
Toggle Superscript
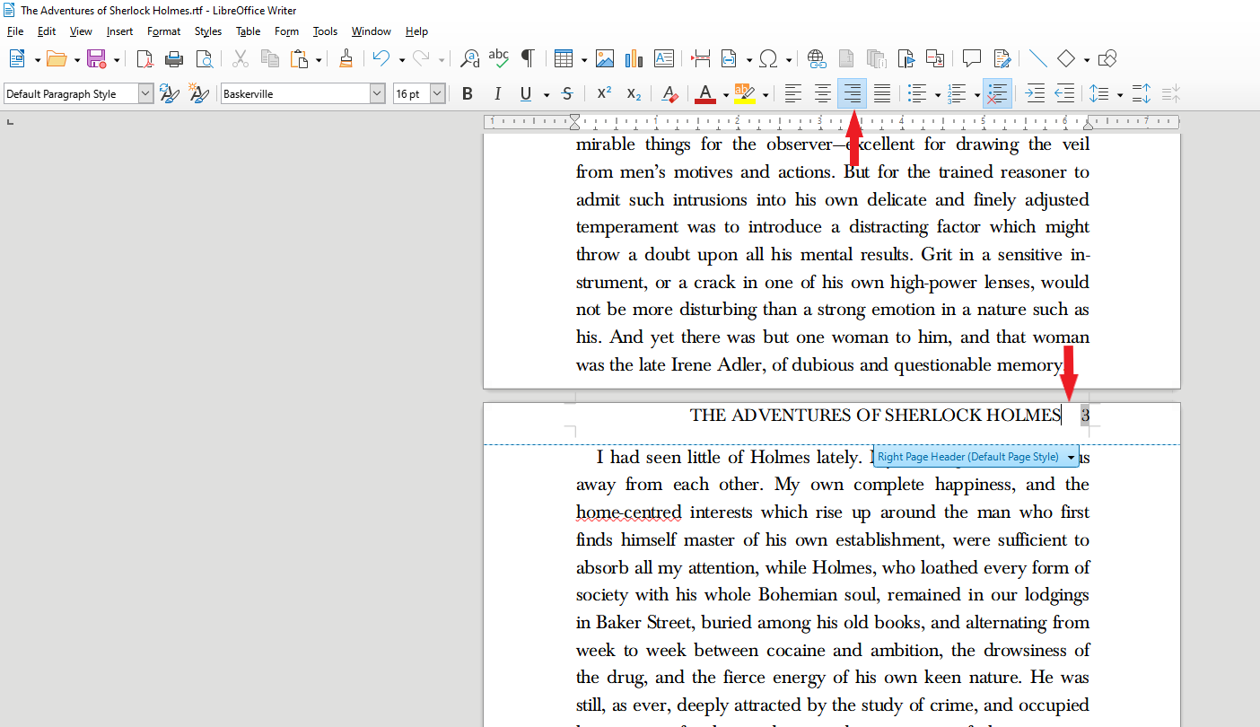click(604, 93)
